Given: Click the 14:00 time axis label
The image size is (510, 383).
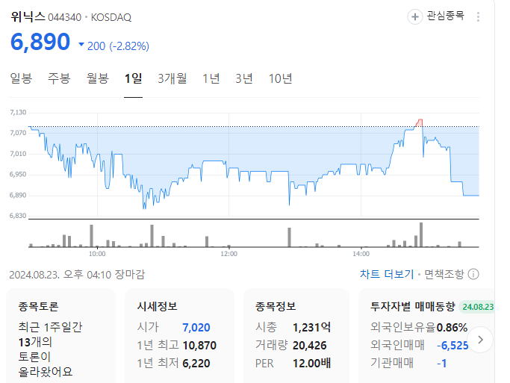Looking at the screenshot, I should (x=361, y=254).
